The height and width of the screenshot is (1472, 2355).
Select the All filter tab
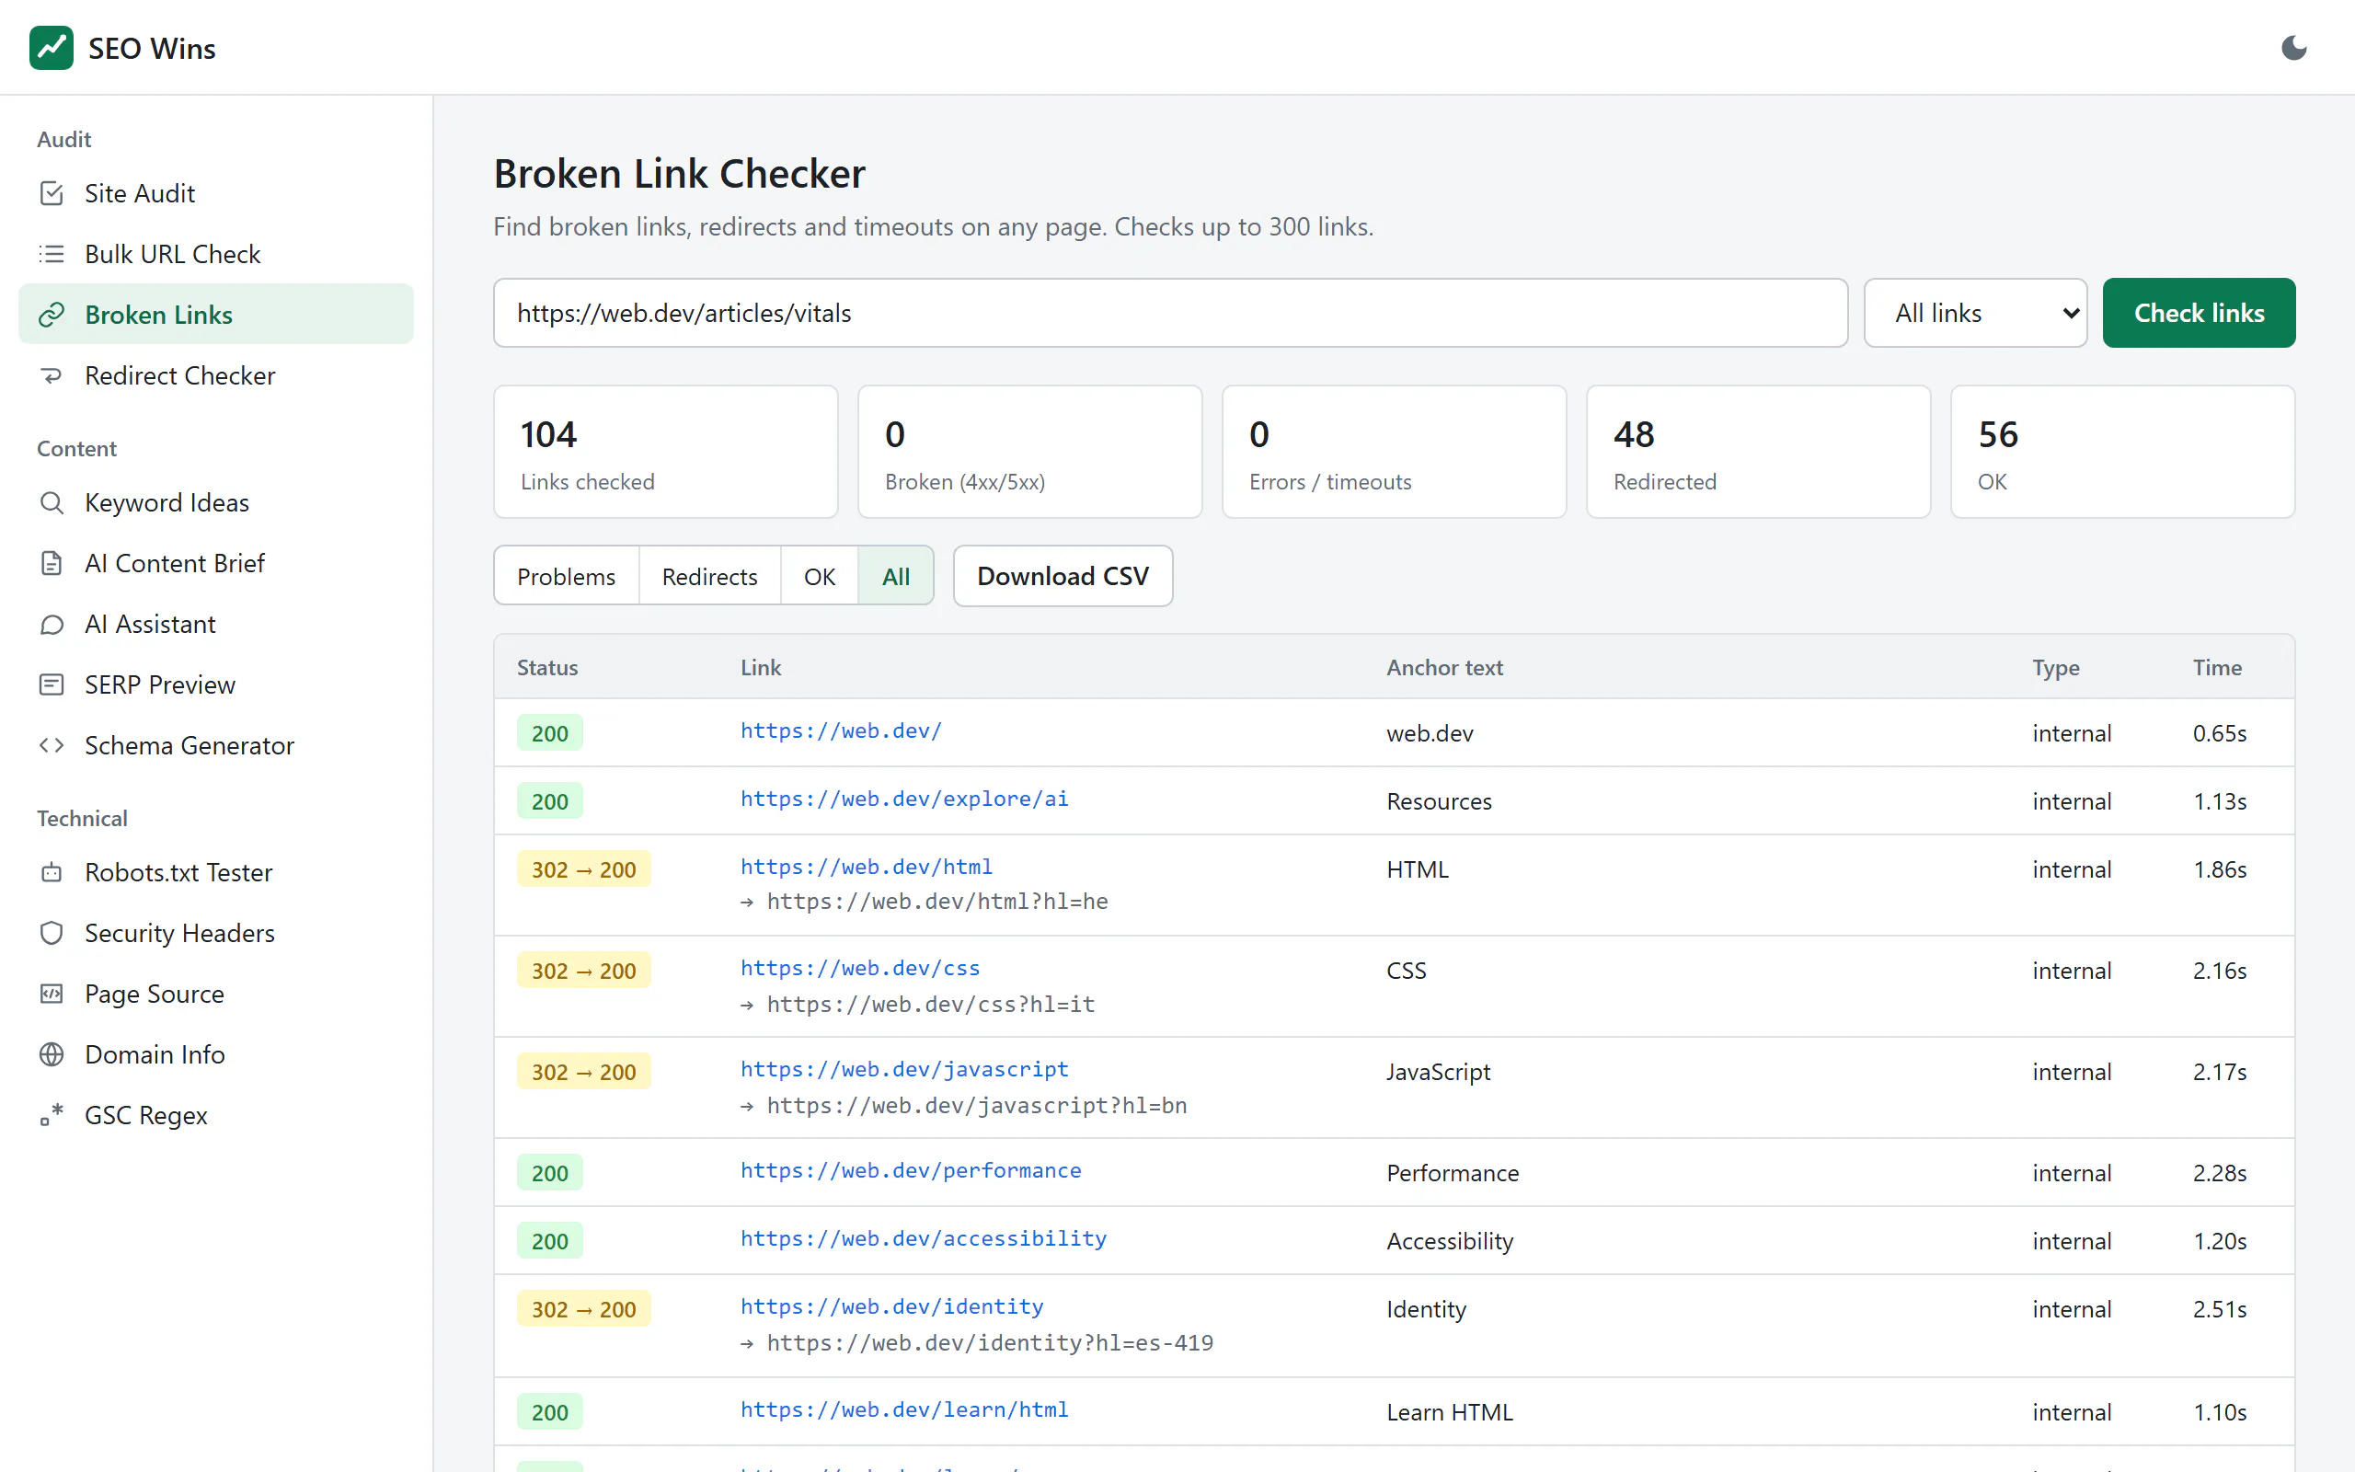[895, 576]
